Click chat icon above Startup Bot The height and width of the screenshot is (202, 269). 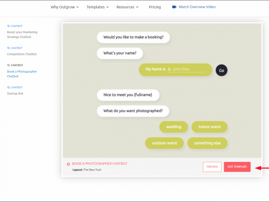(x=8, y=88)
